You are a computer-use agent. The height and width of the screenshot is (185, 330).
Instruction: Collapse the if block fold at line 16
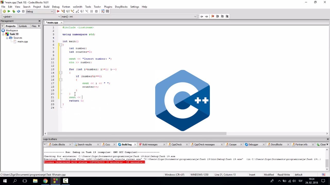[x=61, y=80]
